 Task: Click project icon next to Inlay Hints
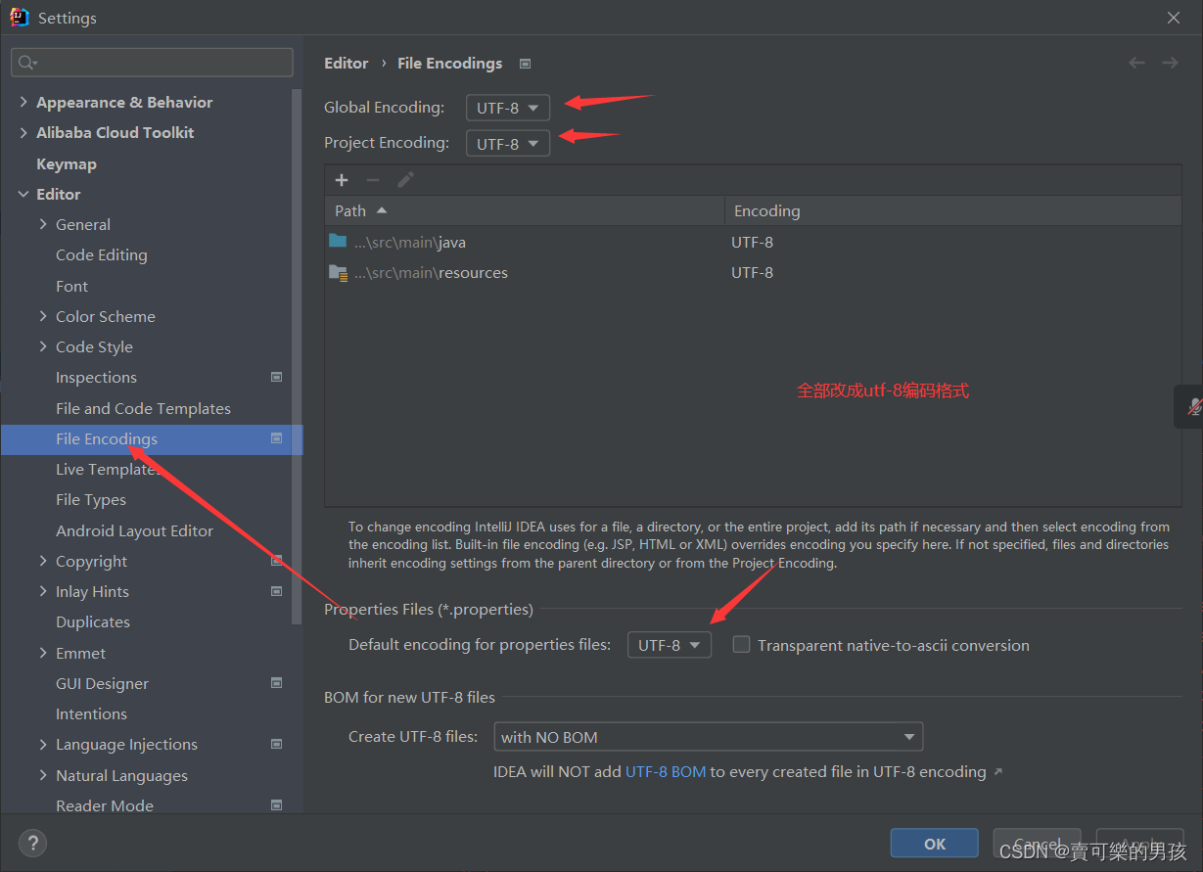point(276,591)
